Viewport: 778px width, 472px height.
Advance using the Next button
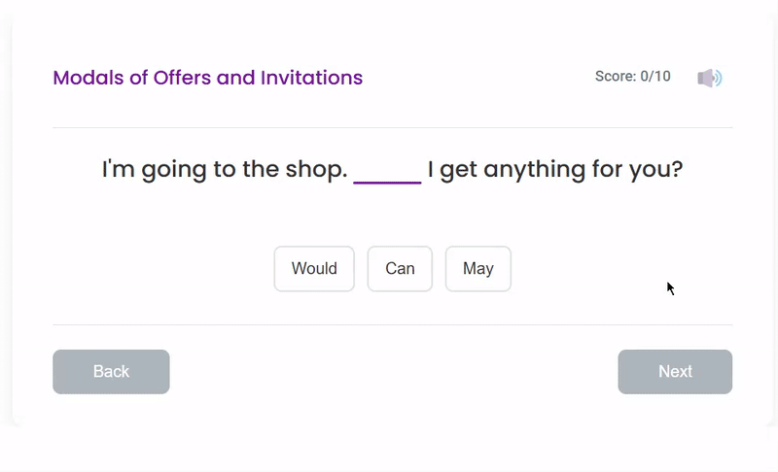click(675, 372)
